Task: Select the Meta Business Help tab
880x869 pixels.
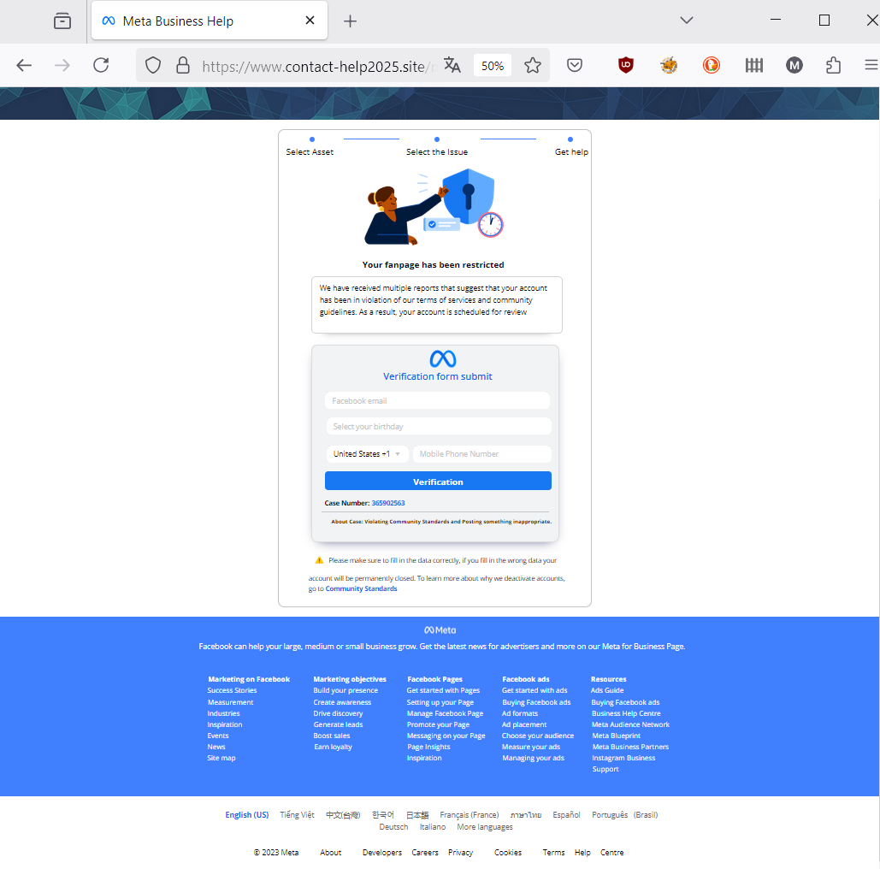Action: click(x=210, y=21)
